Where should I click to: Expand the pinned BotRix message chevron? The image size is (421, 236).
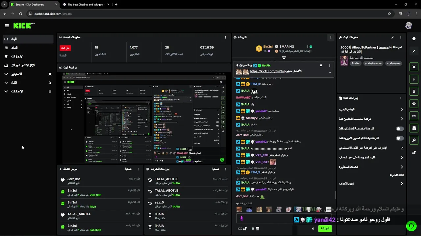point(330,72)
